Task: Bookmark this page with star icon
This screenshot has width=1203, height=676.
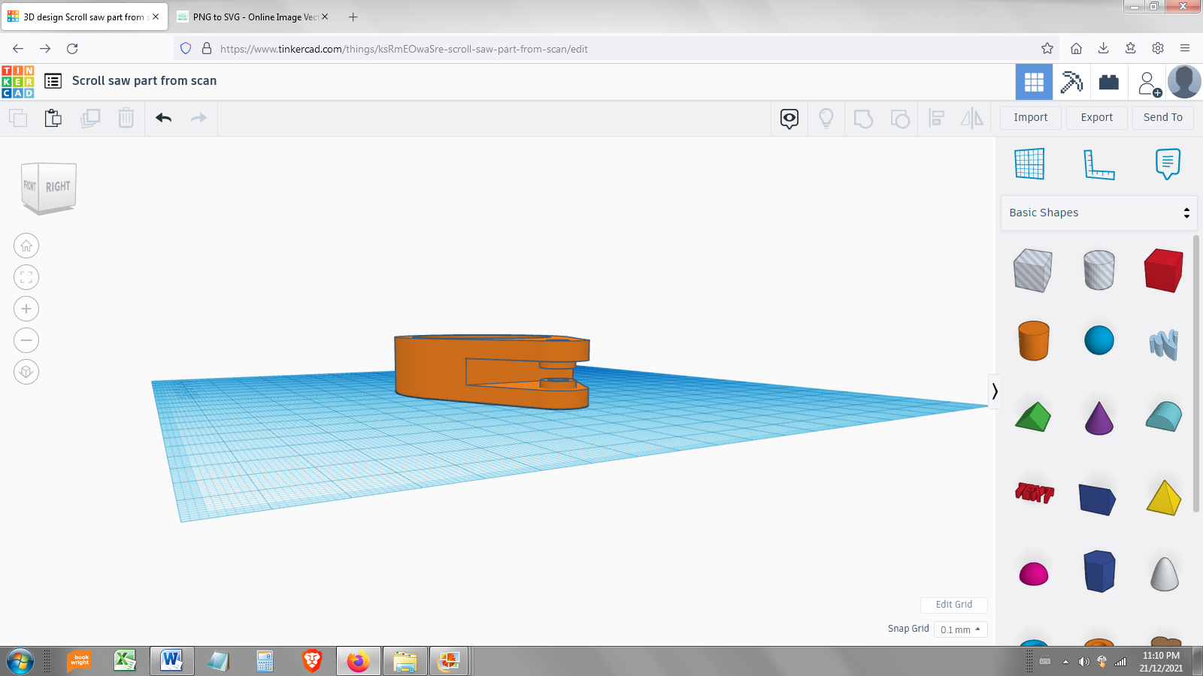Action: (x=1047, y=48)
